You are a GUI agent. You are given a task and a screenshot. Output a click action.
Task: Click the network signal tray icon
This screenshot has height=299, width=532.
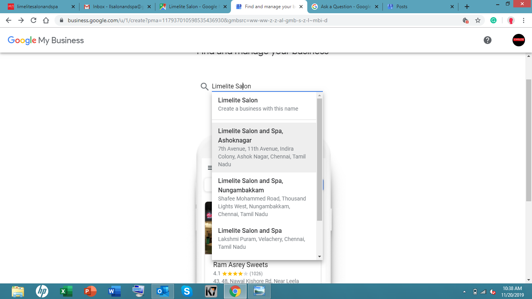pyautogui.click(x=483, y=292)
